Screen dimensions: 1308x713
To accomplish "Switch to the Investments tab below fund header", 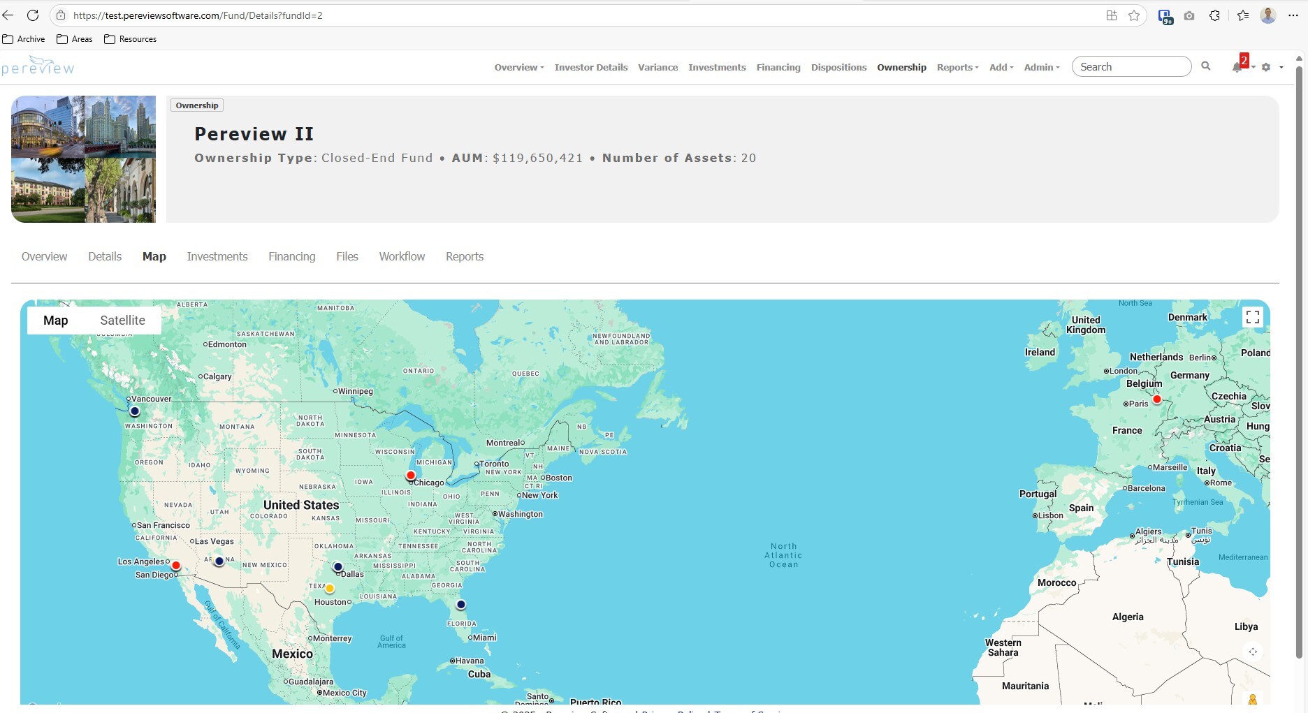I will click(217, 256).
